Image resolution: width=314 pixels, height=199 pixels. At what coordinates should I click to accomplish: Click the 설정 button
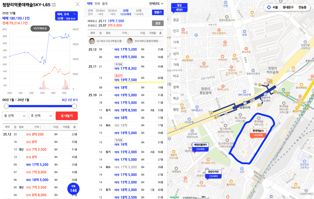click(x=158, y=23)
